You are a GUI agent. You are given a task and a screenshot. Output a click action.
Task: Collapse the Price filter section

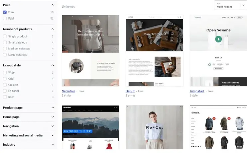coord(53,5)
